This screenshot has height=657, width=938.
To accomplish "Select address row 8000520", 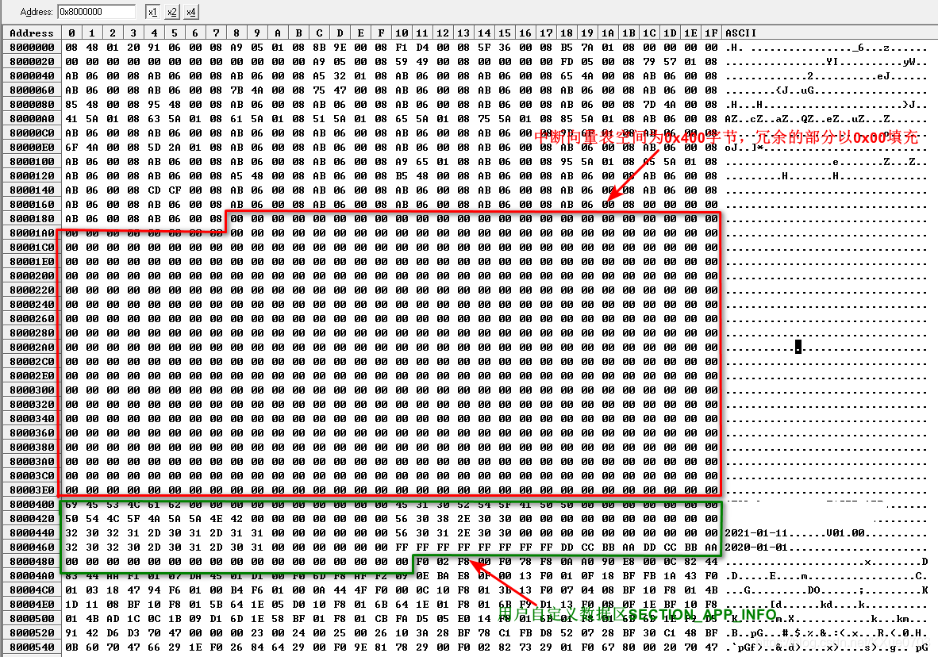I will pyautogui.click(x=32, y=633).
